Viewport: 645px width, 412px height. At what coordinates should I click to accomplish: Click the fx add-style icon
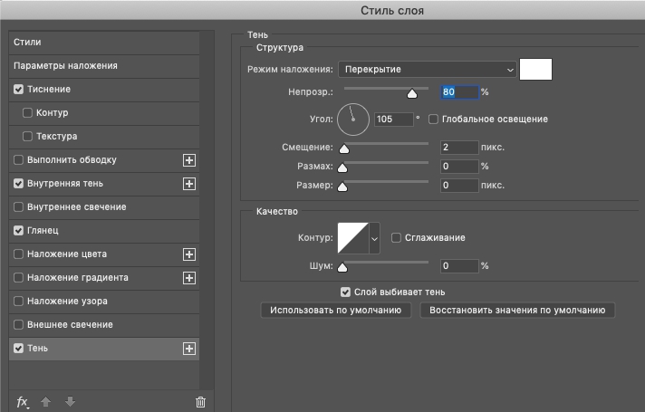[23, 402]
